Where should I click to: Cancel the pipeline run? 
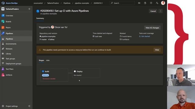pos(153,11)
